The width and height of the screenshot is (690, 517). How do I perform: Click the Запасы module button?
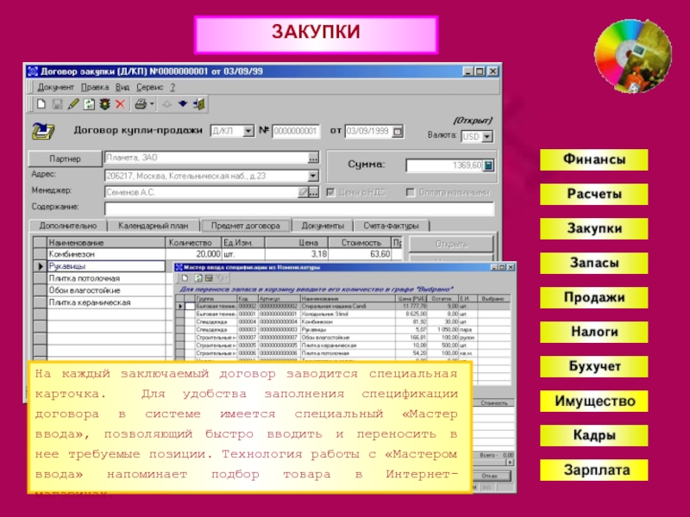pyautogui.click(x=594, y=263)
